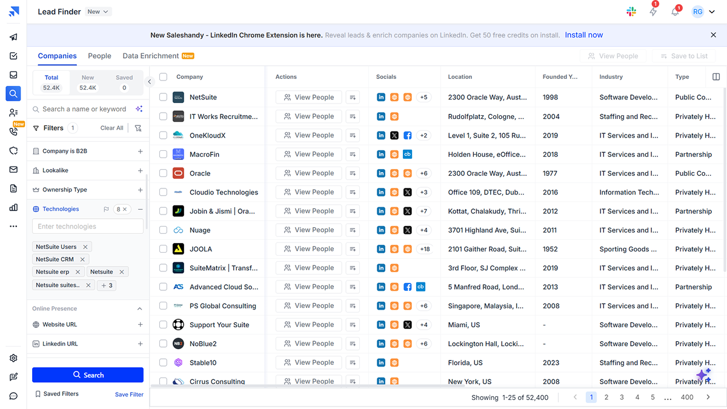Open Lead Finder magnifier in sidebar
This screenshot has height=409, width=727.
(x=13, y=93)
